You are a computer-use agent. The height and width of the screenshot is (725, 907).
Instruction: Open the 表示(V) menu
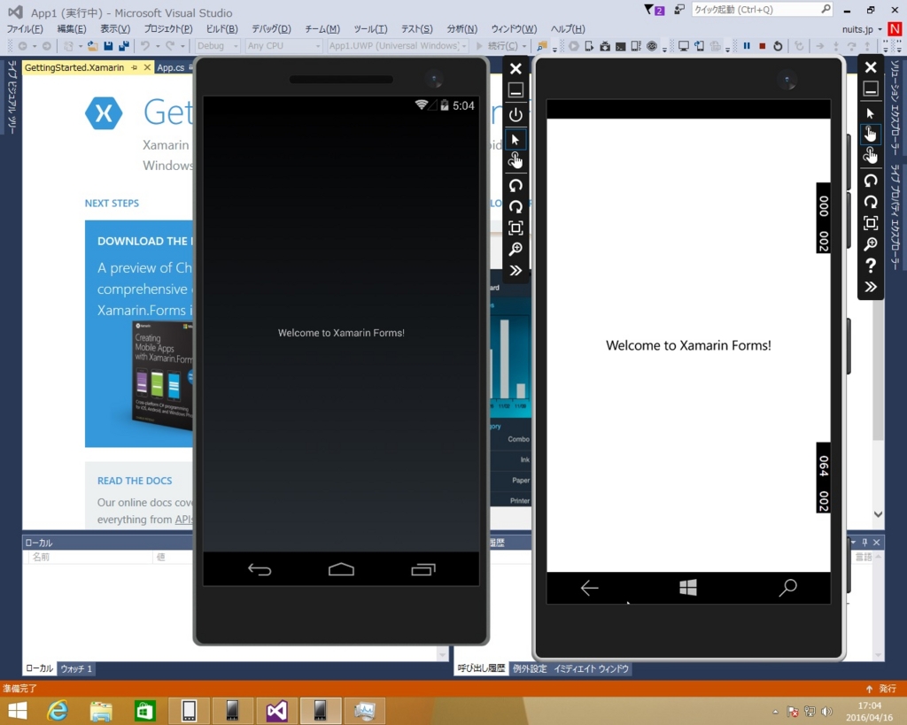[115, 29]
